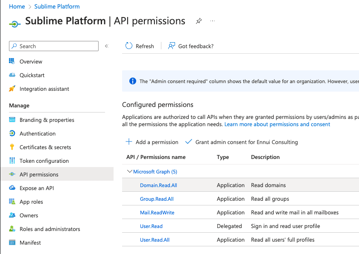Open Overview in the sidebar
Screen dimensions: 359x254
click(31, 61)
